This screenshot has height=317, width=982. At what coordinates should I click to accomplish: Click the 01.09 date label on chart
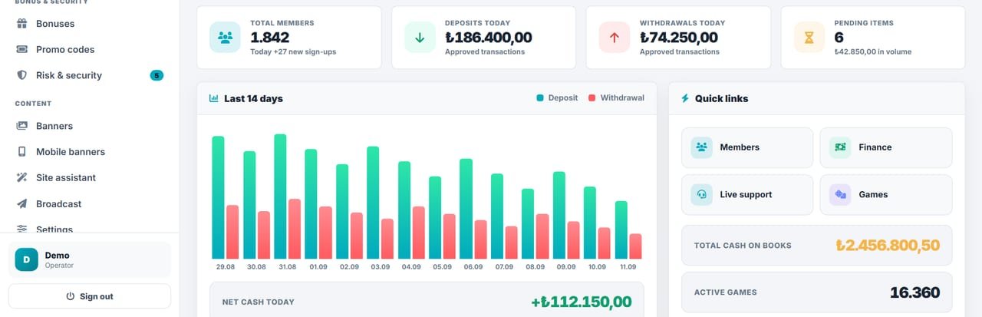click(x=318, y=266)
